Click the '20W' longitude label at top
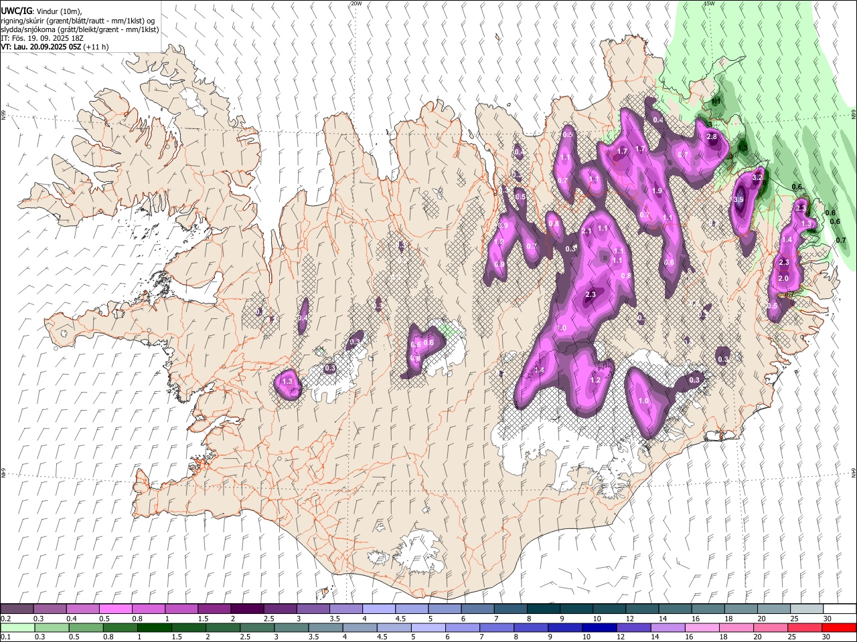 coord(356,3)
